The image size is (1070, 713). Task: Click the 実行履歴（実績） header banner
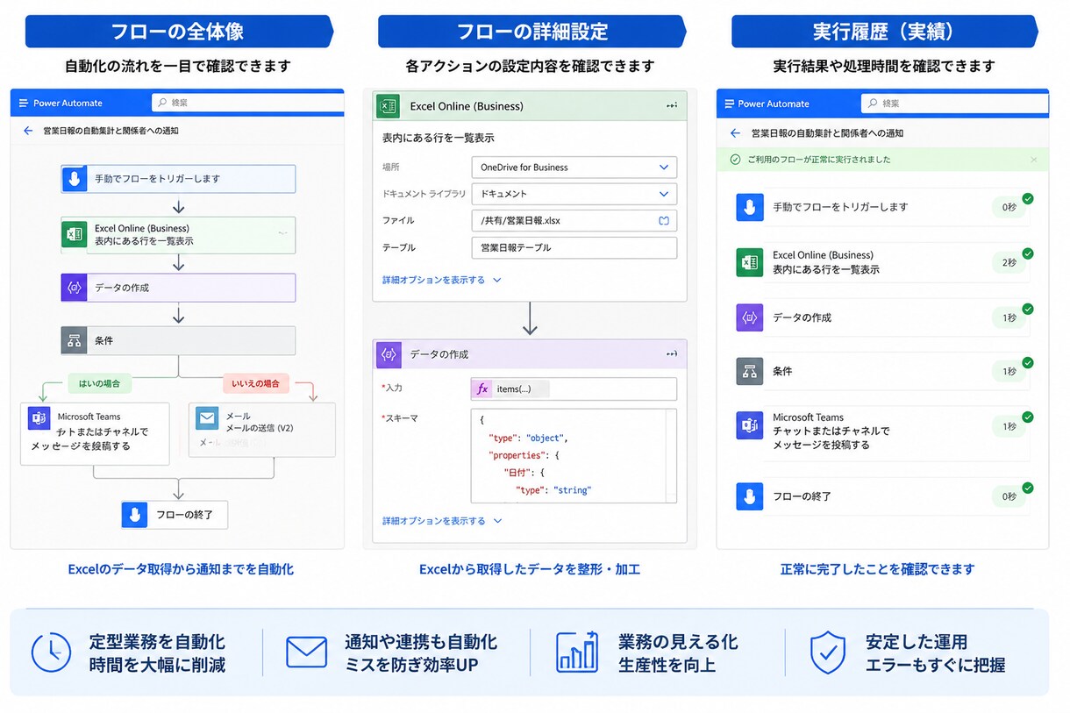pos(884,32)
